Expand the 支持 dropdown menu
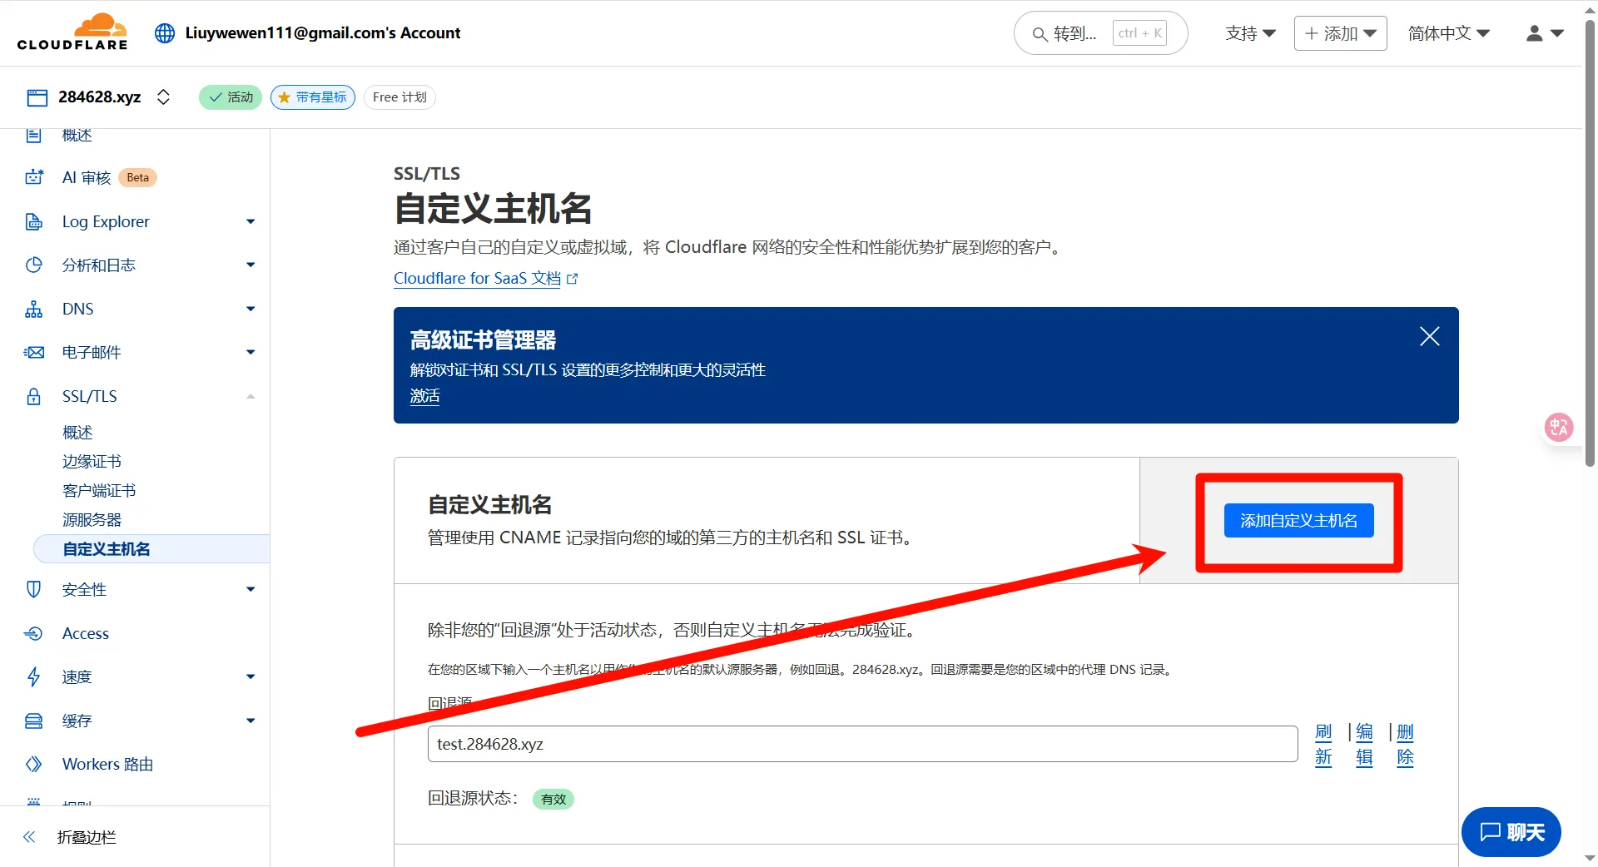This screenshot has width=1598, height=867. [1250, 33]
